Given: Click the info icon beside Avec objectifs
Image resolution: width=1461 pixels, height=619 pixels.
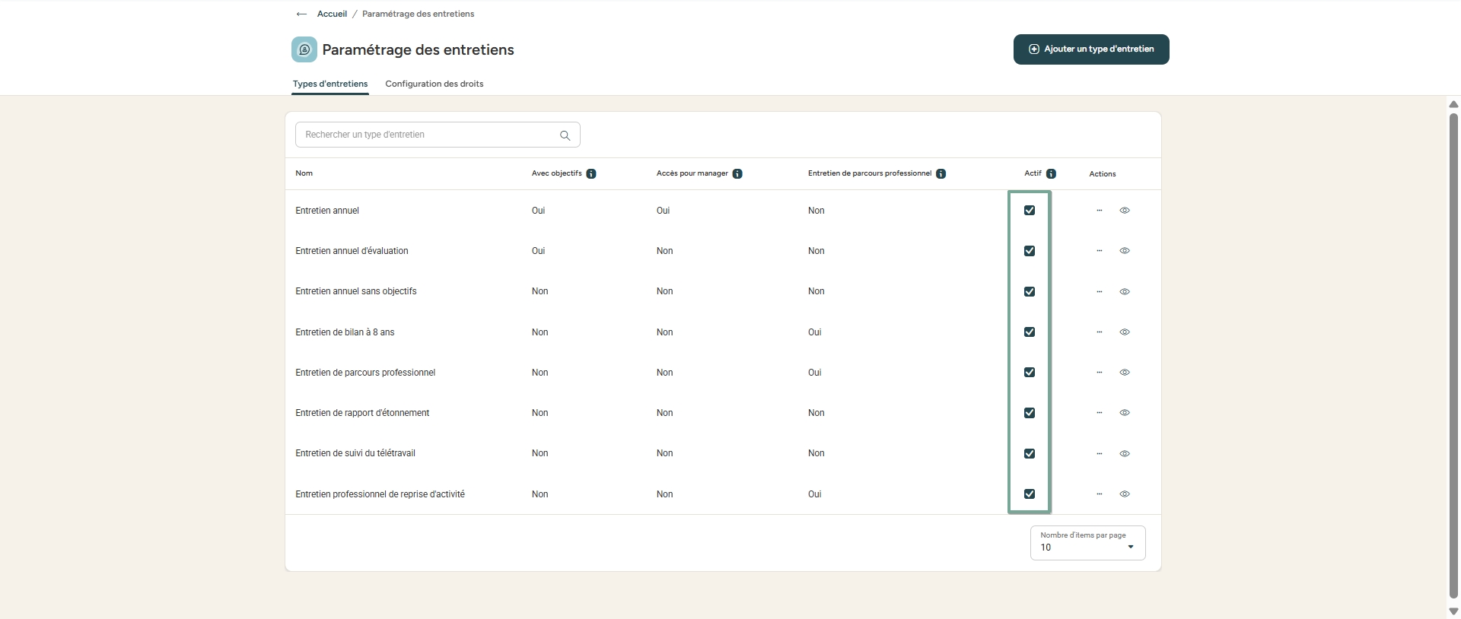Looking at the screenshot, I should click(x=591, y=174).
